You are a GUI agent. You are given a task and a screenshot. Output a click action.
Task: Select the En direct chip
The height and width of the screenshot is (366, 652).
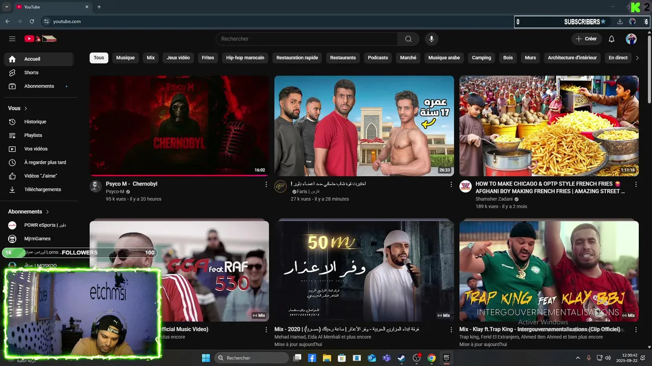(x=618, y=58)
